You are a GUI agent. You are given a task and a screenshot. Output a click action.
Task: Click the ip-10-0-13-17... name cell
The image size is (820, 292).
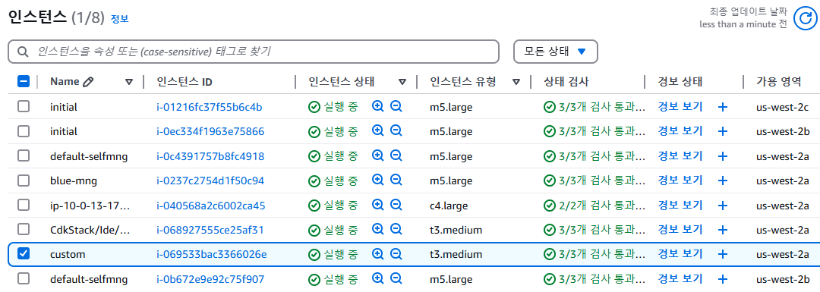pyautogui.click(x=90, y=206)
